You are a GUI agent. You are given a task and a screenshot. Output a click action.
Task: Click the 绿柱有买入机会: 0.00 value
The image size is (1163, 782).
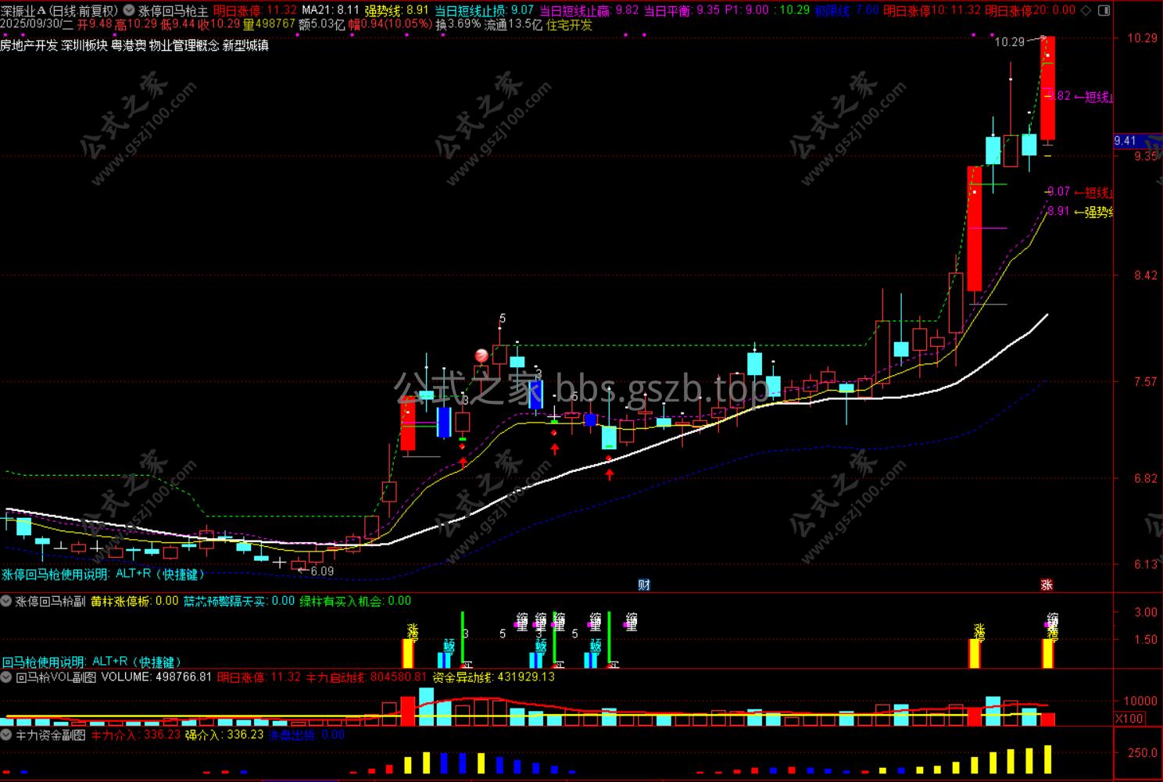[x=356, y=602]
